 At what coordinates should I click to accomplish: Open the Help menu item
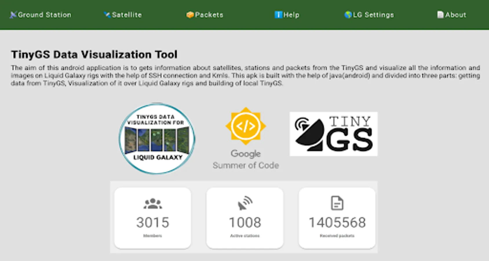coord(287,15)
